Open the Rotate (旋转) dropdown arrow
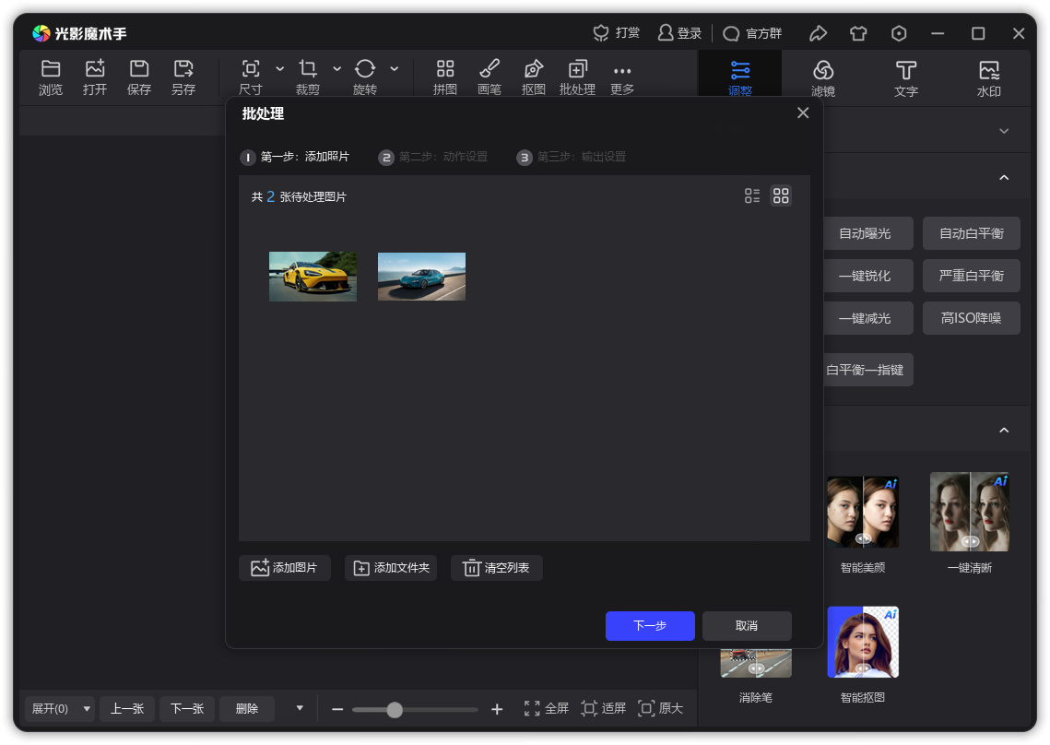Viewport: 1050px width, 745px height. (x=395, y=69)
